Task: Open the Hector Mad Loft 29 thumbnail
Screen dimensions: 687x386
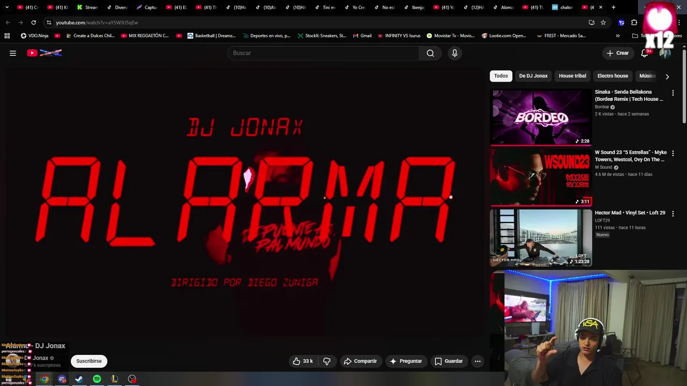Action: click(x=541, y=237)
